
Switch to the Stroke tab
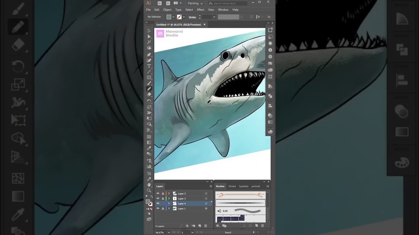(x=232, y=186)
